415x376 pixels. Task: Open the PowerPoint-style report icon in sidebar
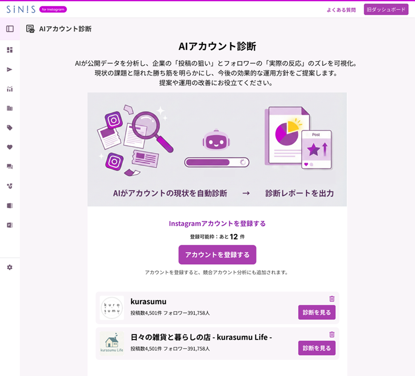10,225
